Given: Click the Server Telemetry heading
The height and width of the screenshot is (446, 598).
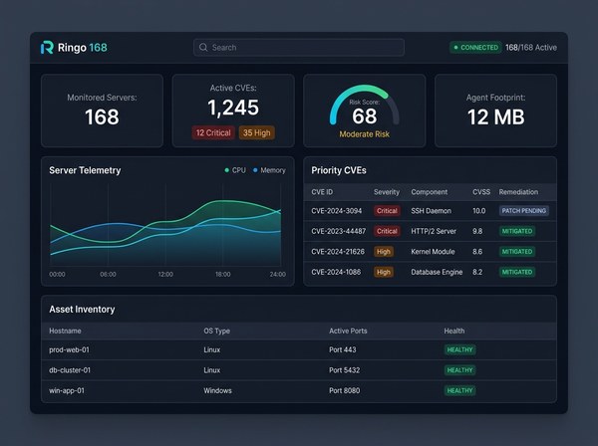Looking at the screenshot, I should click(x=85, y=170).
